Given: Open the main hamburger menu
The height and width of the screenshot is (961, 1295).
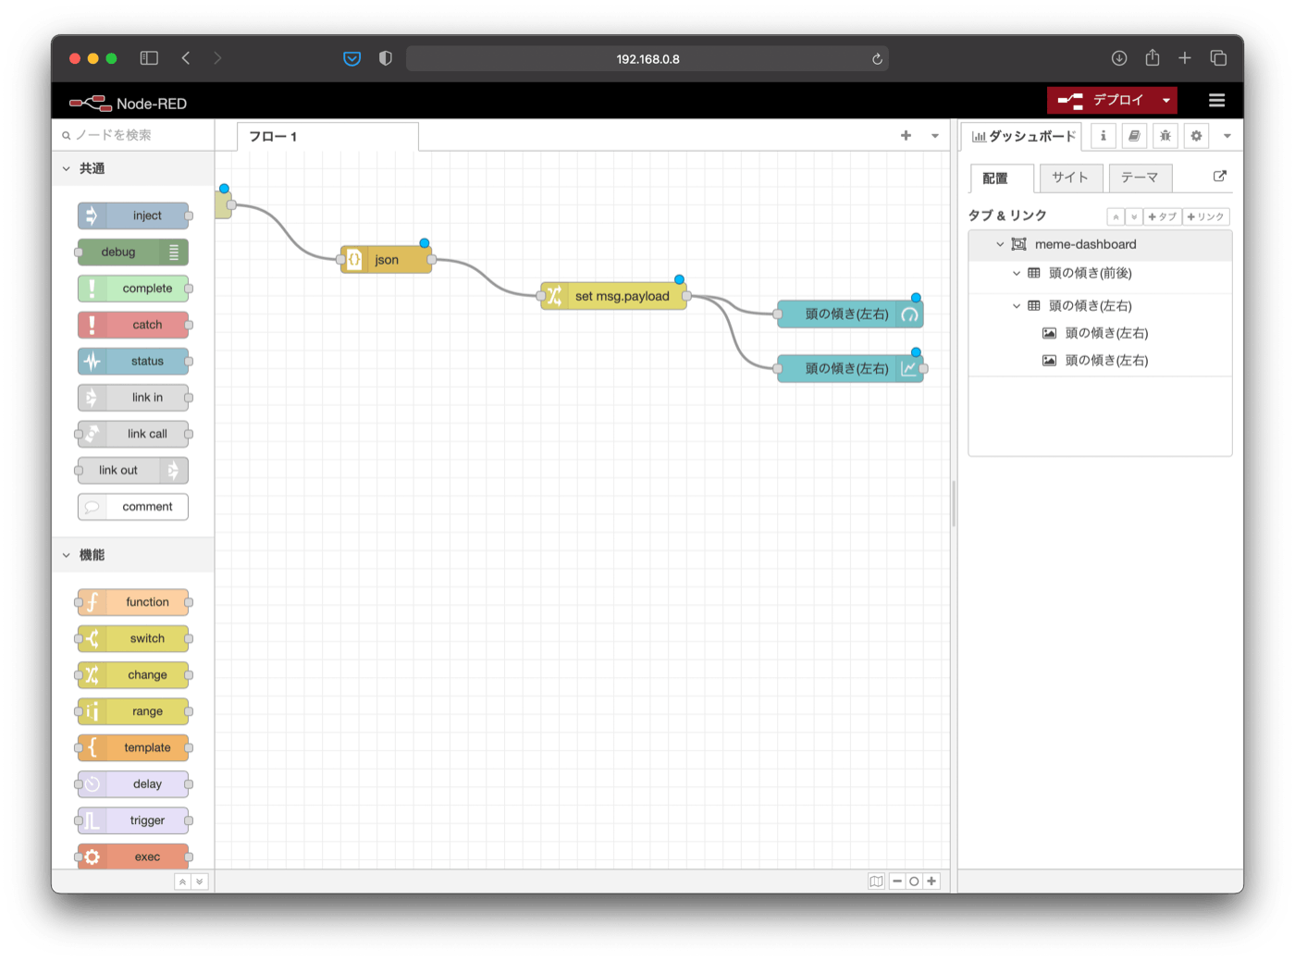Looking at the screenshot, I should pos(1216,100).
